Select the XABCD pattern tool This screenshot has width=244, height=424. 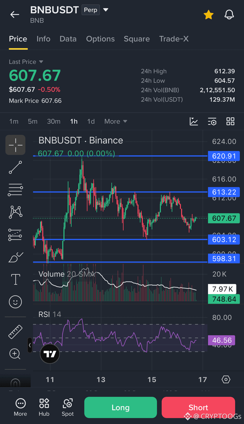coord(15,212)
